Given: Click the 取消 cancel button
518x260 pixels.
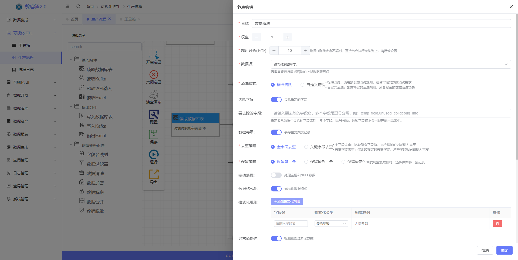Looking at the screenshot, I should point(485,250).
